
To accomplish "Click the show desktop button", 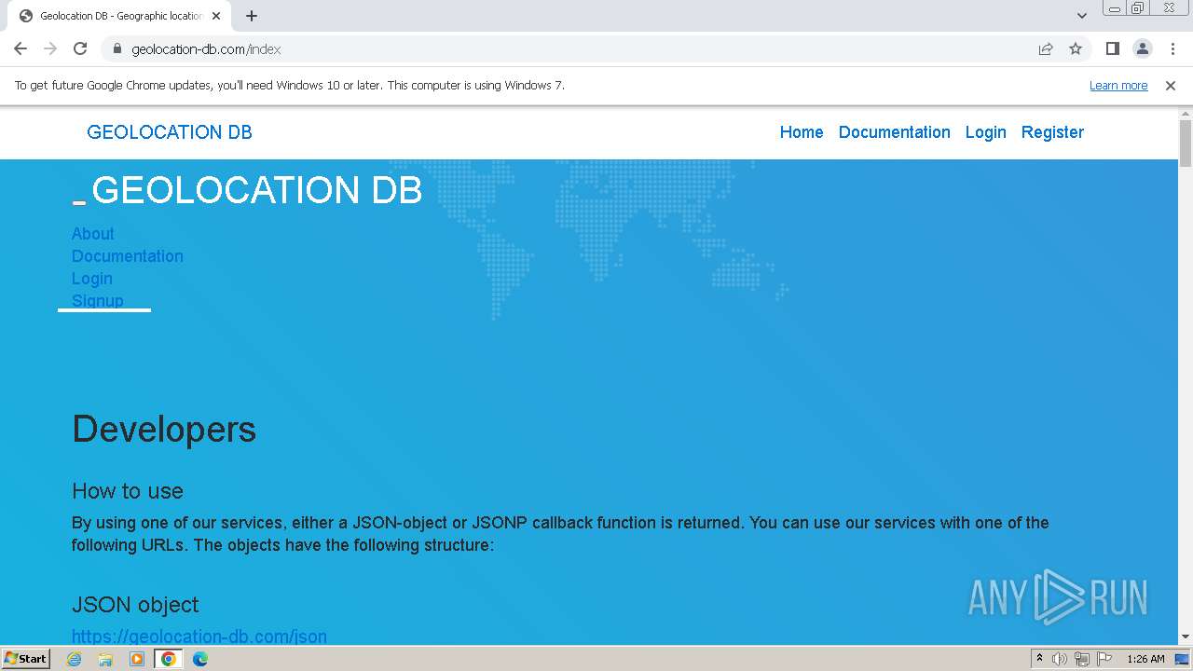I will pos(1183,659).
